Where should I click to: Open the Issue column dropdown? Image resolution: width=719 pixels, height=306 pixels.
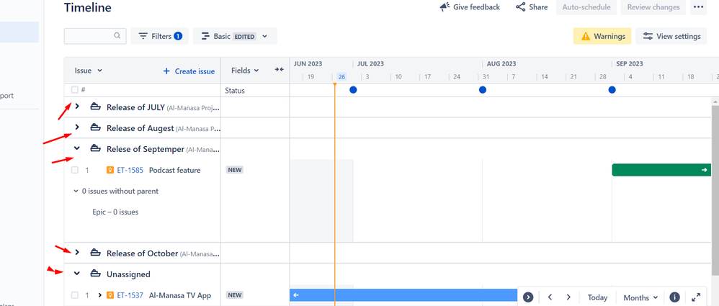[x=88, y=71]
